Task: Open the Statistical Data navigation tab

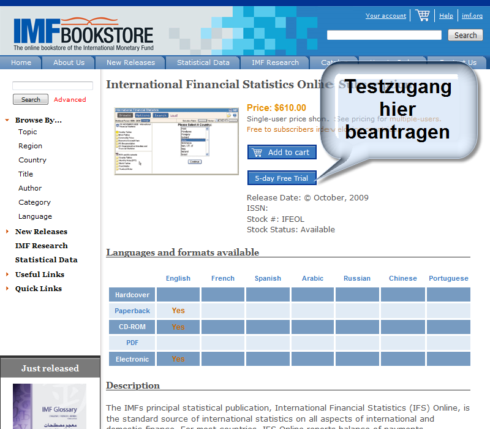Action: click(x=203, y=63)
